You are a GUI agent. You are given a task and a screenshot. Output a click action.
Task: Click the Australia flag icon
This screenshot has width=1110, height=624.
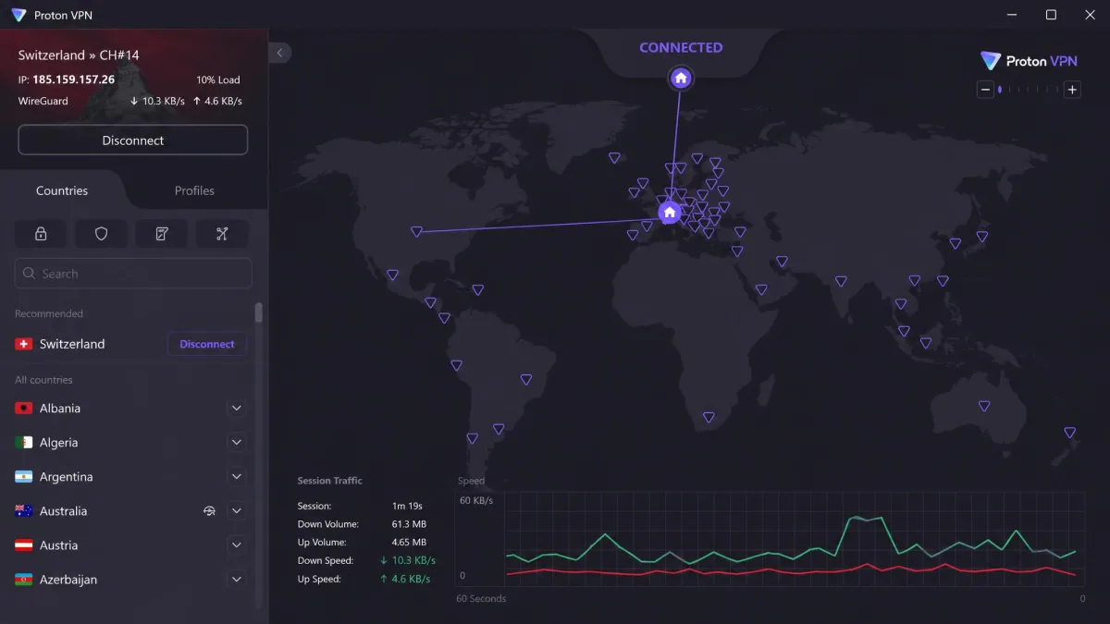(x=23, y=511)
